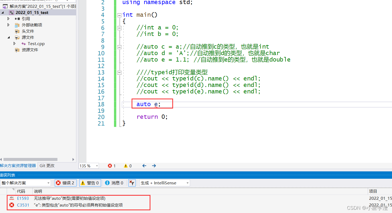Expand the Test.cpp node
The height and width of the screenshot is (213, 392).
point(15,44)
